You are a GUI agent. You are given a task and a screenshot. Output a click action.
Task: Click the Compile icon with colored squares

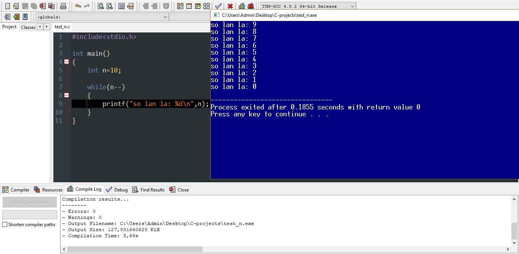[180, 6]
